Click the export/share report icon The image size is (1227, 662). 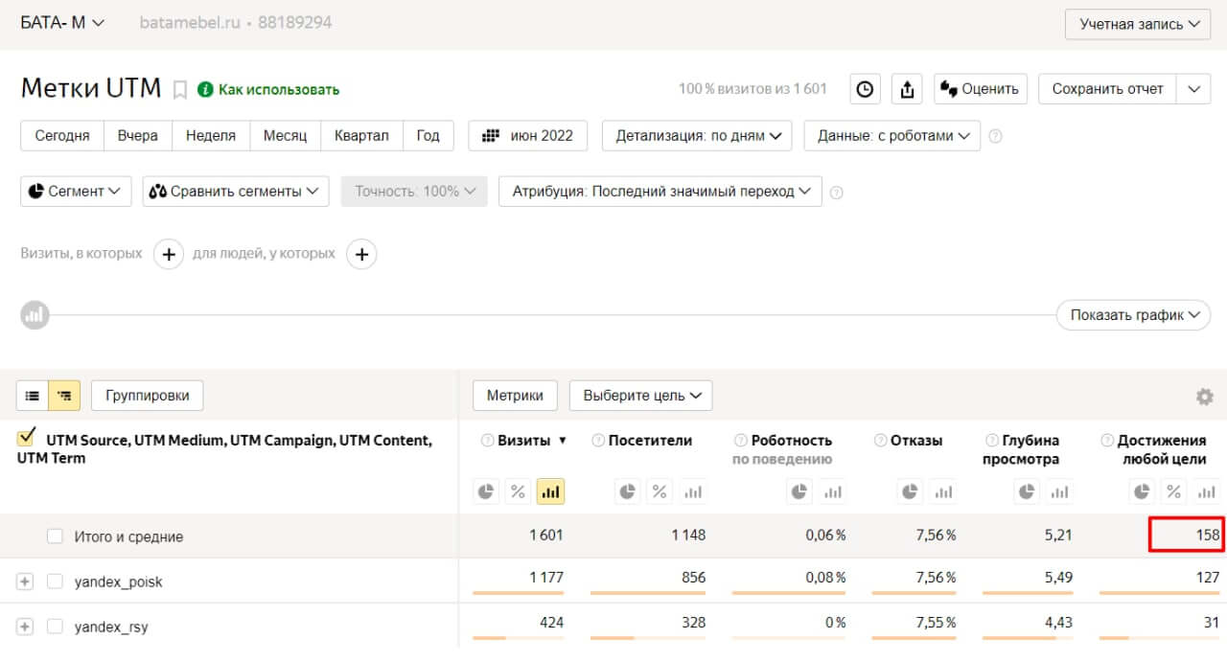(907, 89)
